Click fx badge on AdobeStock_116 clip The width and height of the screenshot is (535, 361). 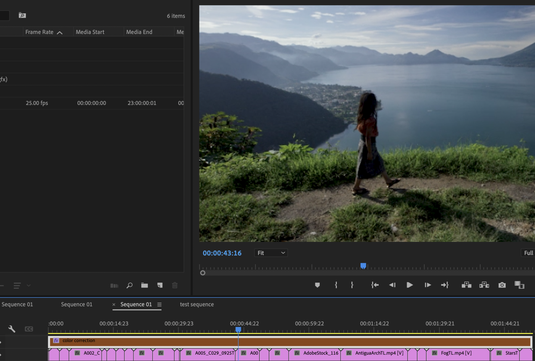pos(297,353)
